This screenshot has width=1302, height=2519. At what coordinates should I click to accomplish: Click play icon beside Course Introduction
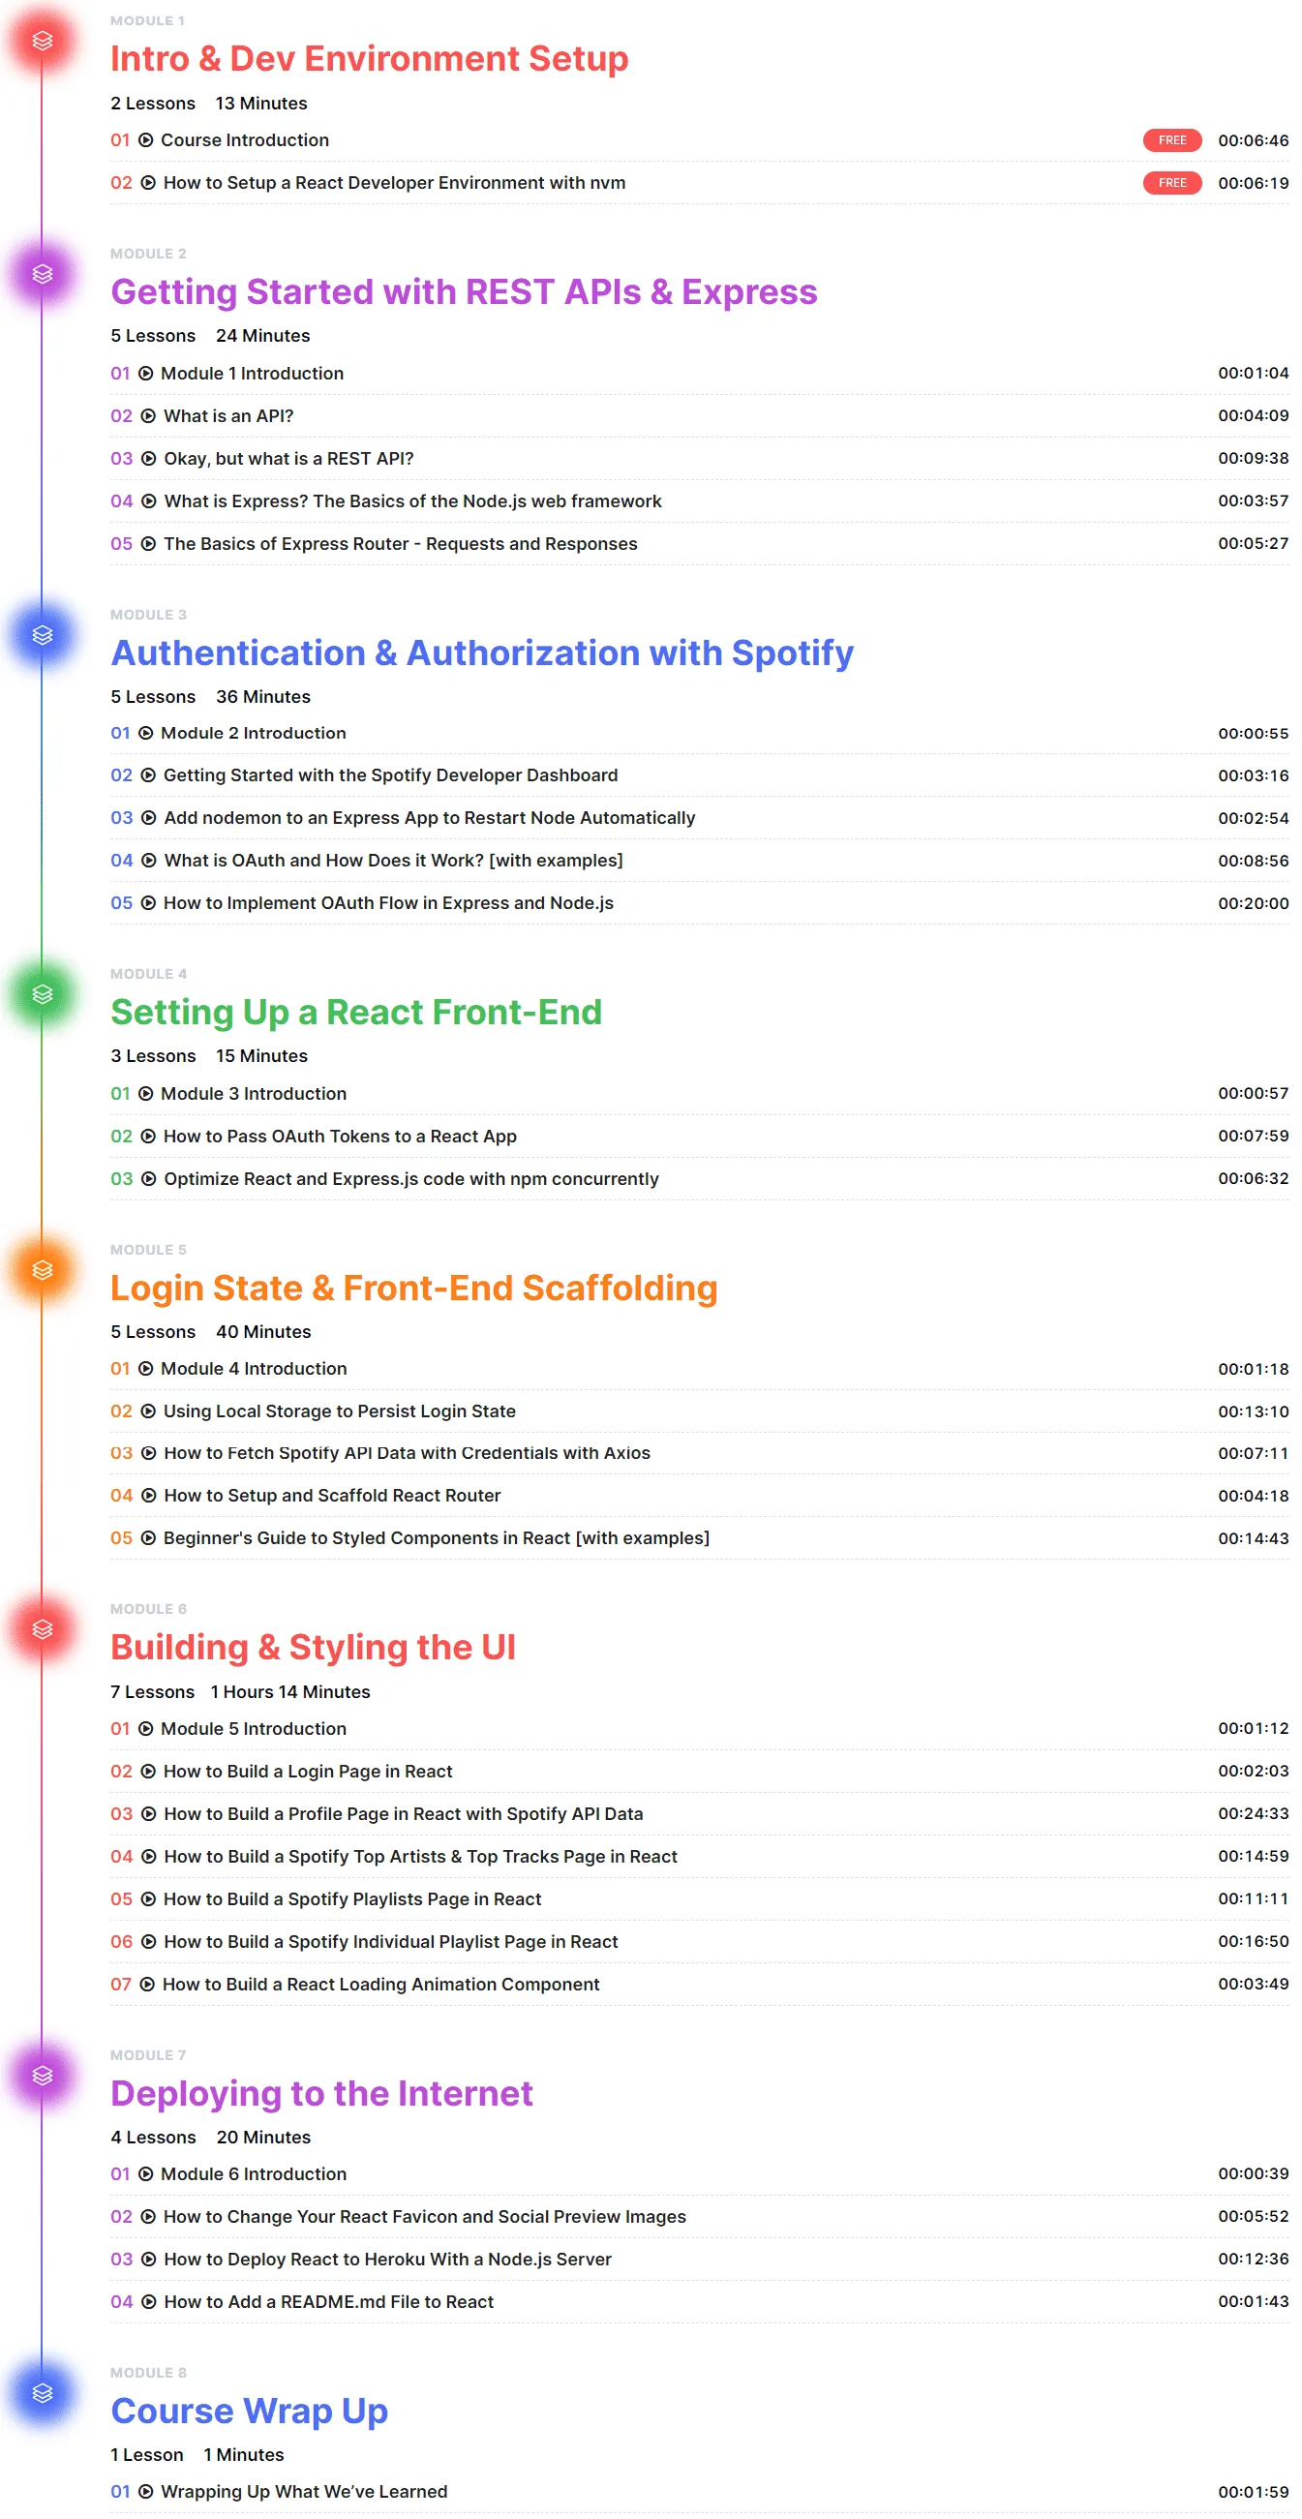pyautogui.click(x=145, y=139)
